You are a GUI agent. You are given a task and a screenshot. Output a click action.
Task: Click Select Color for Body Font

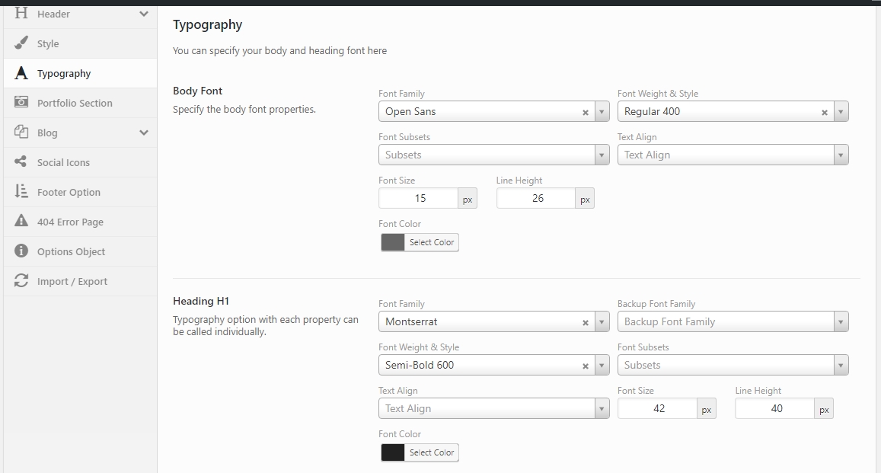coord(432,242)
